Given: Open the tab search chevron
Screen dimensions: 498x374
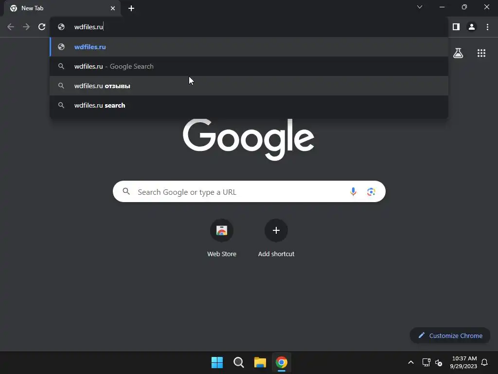Looking at the screenshot, I should 420,7.
